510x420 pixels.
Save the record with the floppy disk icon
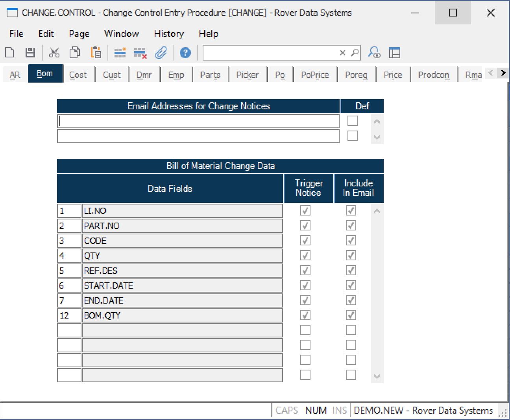pos(30,53)
